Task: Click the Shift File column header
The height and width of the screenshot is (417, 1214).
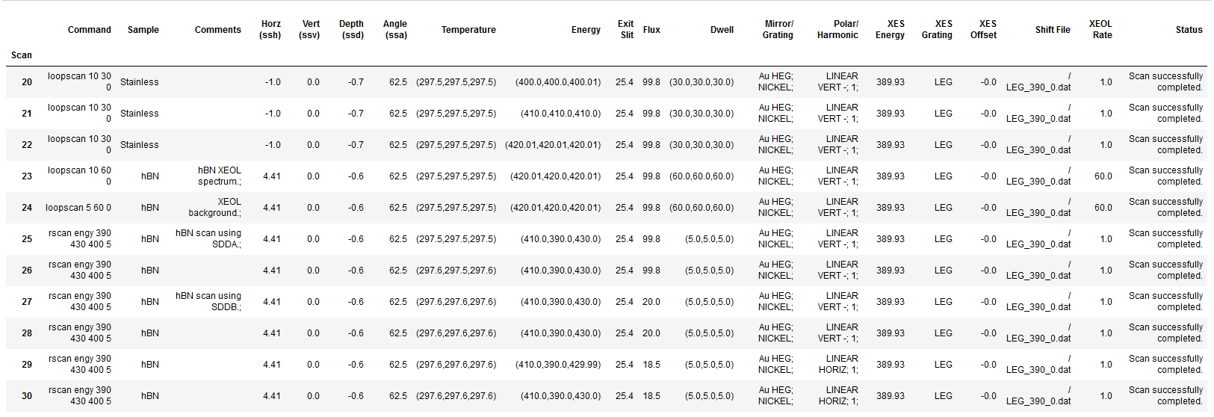Action: click(1053, 30)
